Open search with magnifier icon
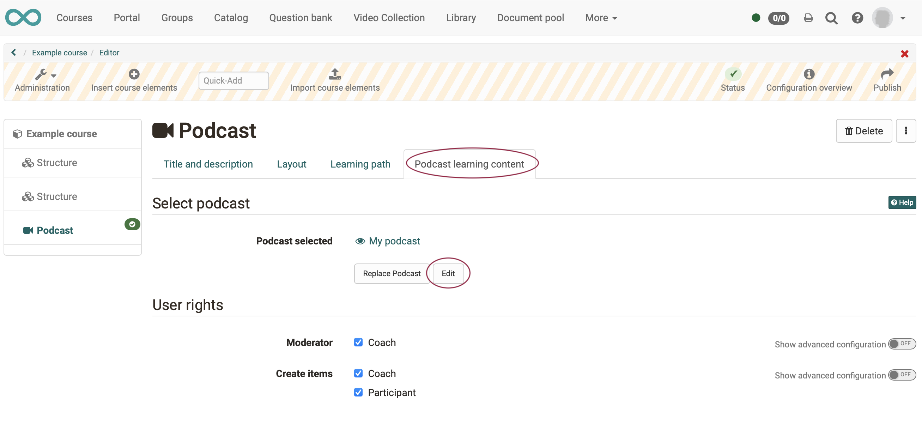The height and width of the screenshot is (431, 922). 831,18
